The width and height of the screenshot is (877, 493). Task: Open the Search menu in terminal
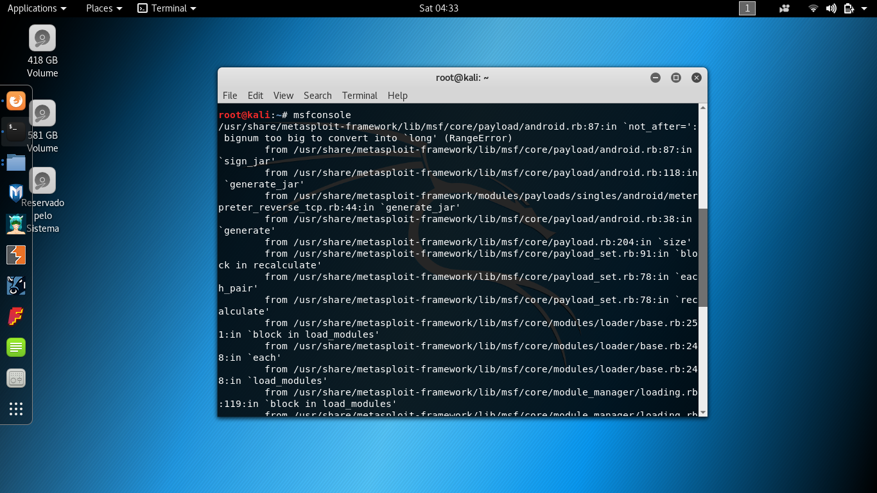point(317,96)
